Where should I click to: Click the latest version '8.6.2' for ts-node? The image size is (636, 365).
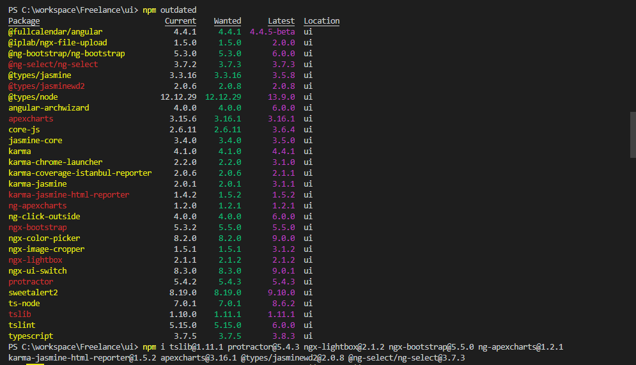click(284, 304)
